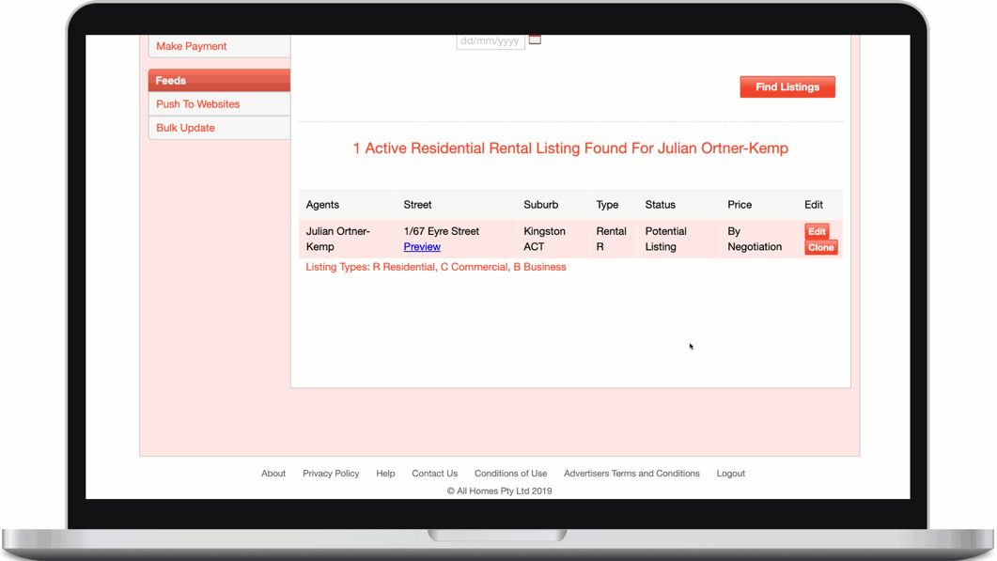This screenshot has width=997, height=561.
Task: Clone the 1/67 Eyre Street listing
Action: [821, 247]
